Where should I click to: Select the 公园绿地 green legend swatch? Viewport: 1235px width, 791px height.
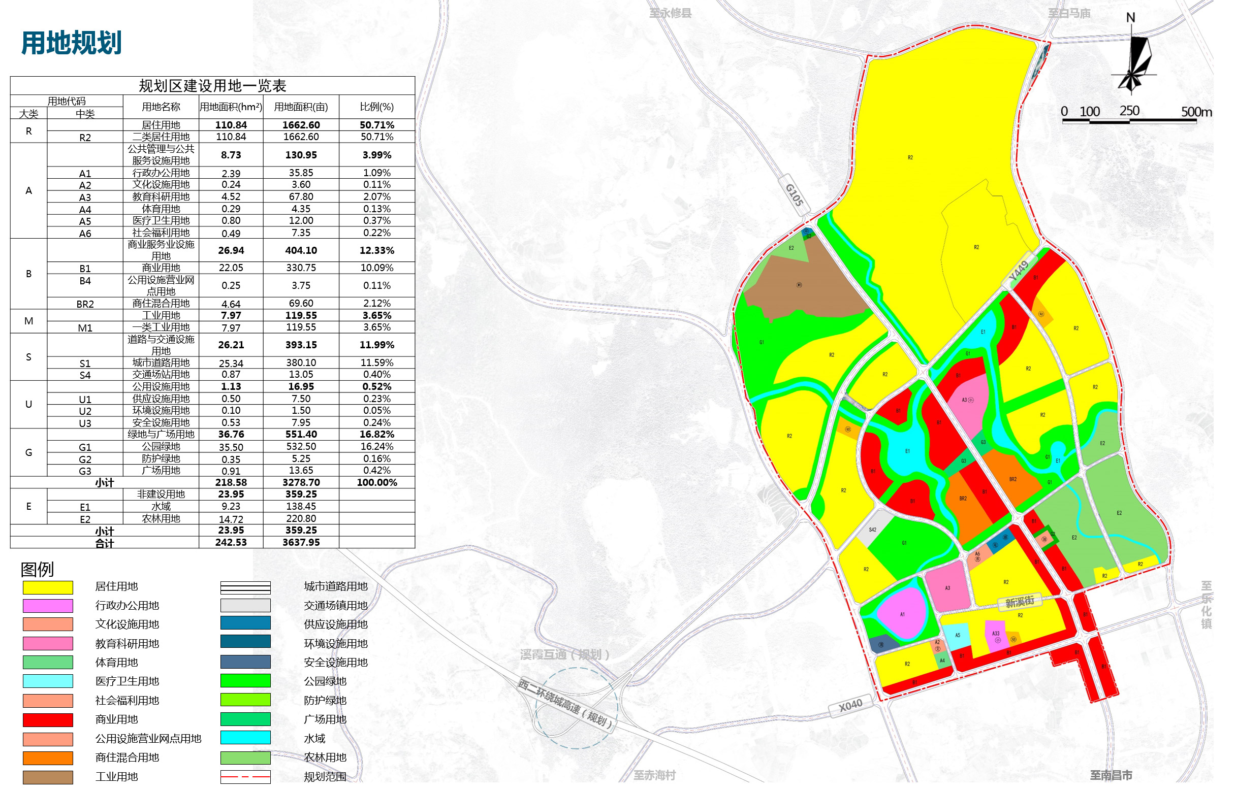[x=246, y=681]
